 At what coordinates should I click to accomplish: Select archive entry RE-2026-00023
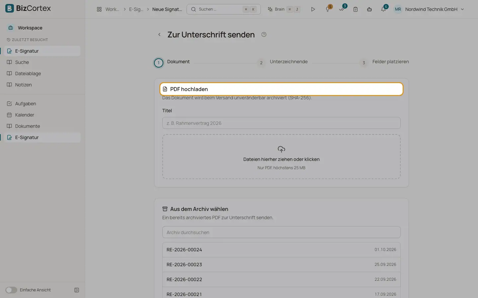pos(281,265)
